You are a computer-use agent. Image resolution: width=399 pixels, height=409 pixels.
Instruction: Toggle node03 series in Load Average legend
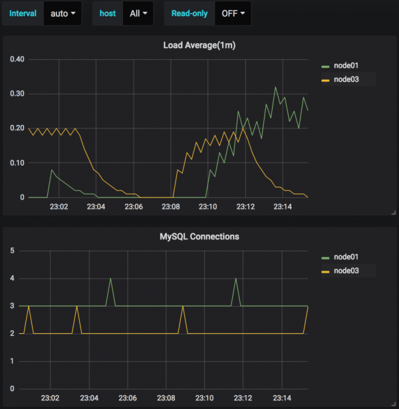click(347, 79)
